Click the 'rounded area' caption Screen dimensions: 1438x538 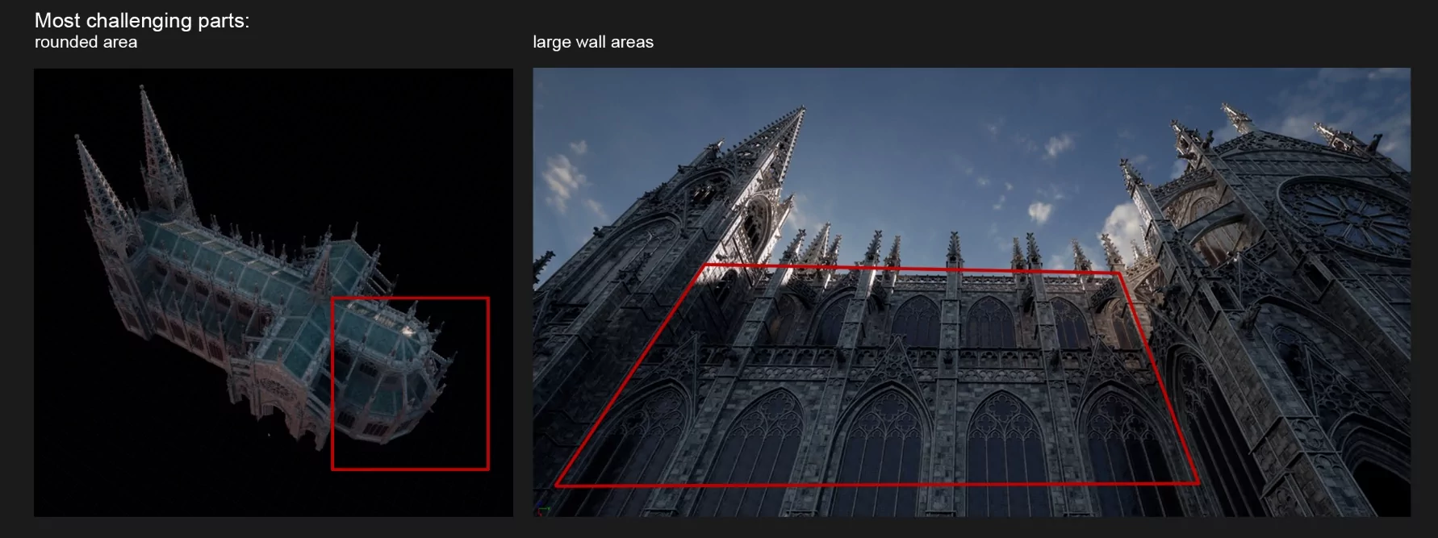pyautogui.click(x=86, y=42)
